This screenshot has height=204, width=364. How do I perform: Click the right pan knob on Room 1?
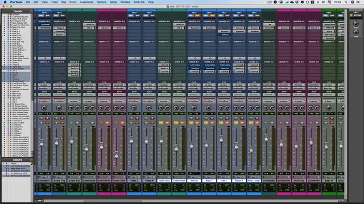point(242,108)
